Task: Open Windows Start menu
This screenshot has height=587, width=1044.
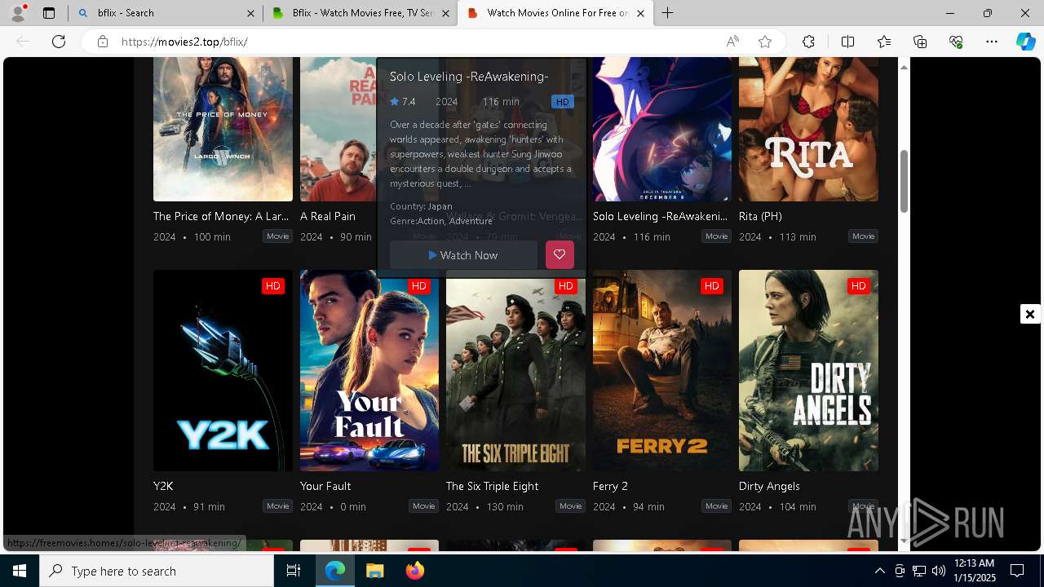Action: tap(20, 571)
